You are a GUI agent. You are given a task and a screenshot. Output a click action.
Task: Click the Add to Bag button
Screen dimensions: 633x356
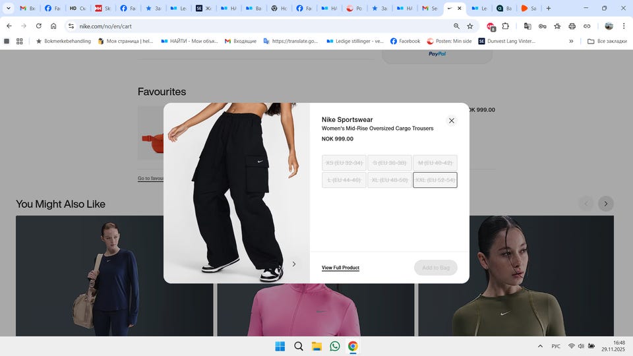pyautogui.click(x=436, y=268)
